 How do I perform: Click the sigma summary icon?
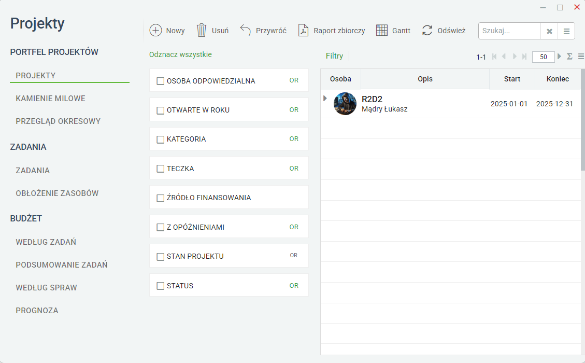[x=569, y=57]
